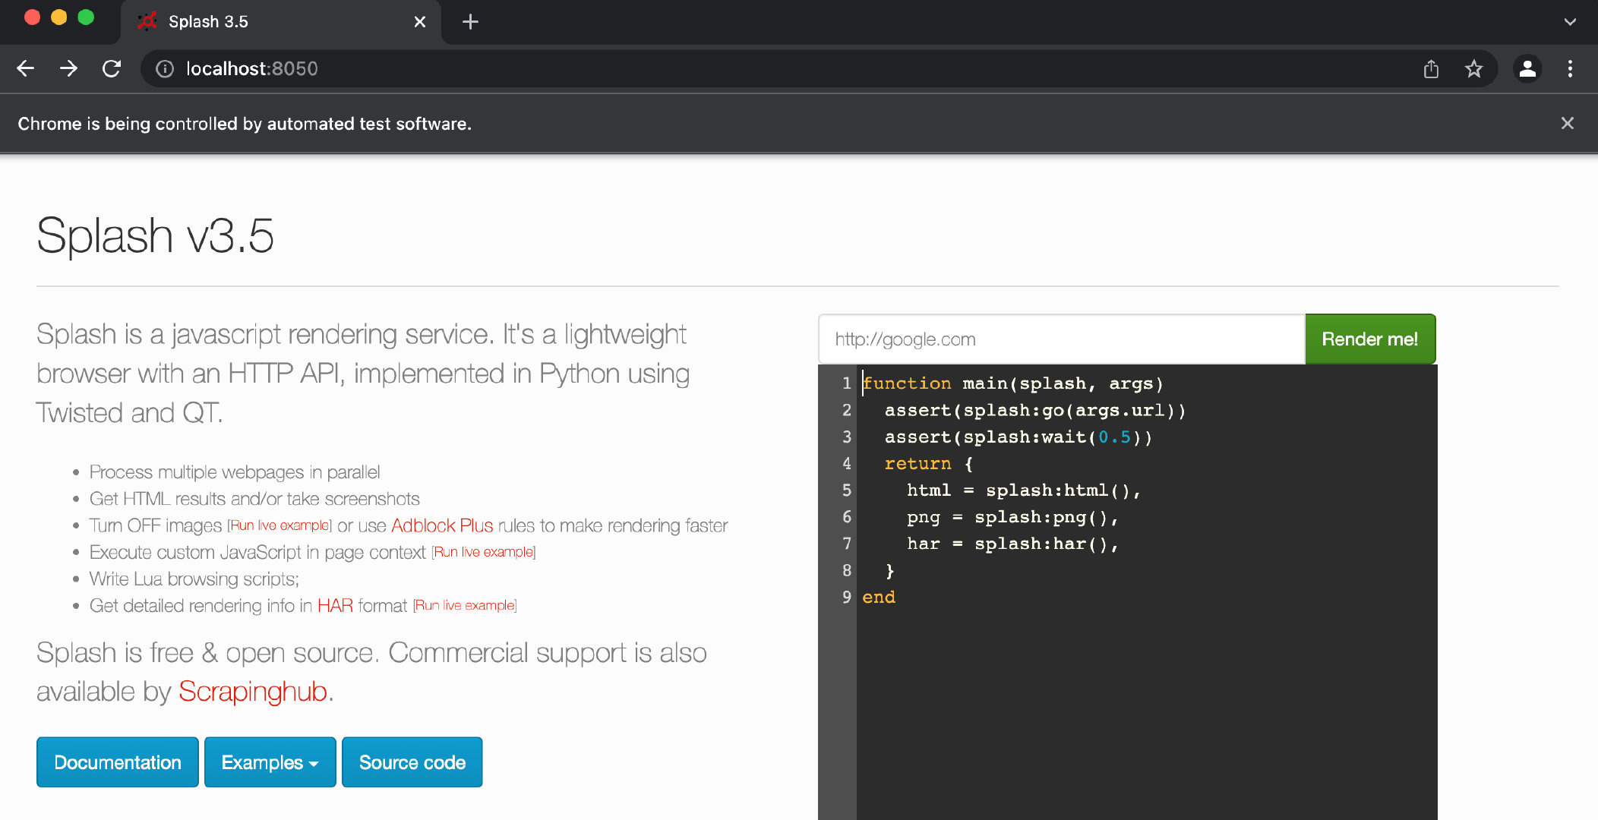
Task: Click the 'har = splash:har(),' code line
Action: pos(1012,544)
